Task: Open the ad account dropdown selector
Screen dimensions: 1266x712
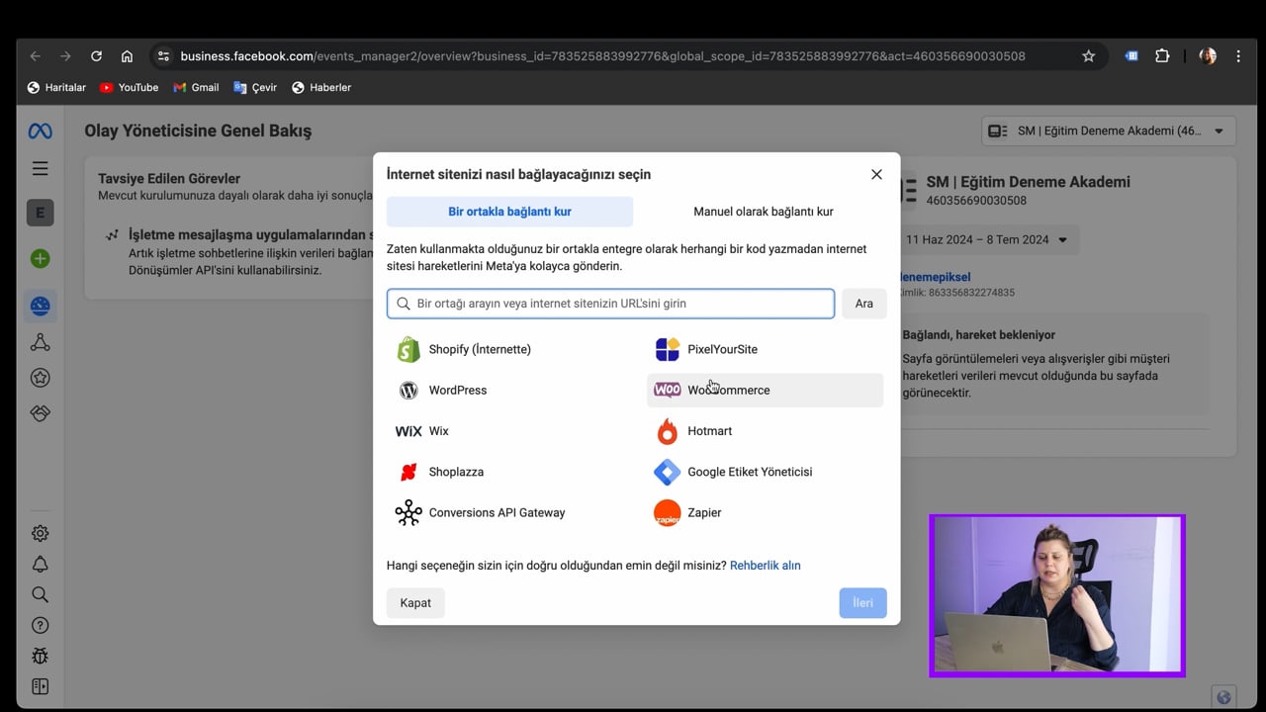Action: pos(1109,131)
